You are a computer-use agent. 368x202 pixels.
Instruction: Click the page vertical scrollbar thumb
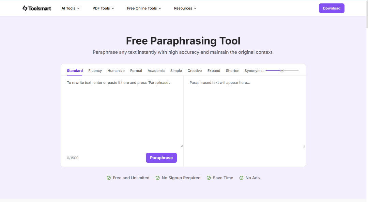(x=367, y=14)
